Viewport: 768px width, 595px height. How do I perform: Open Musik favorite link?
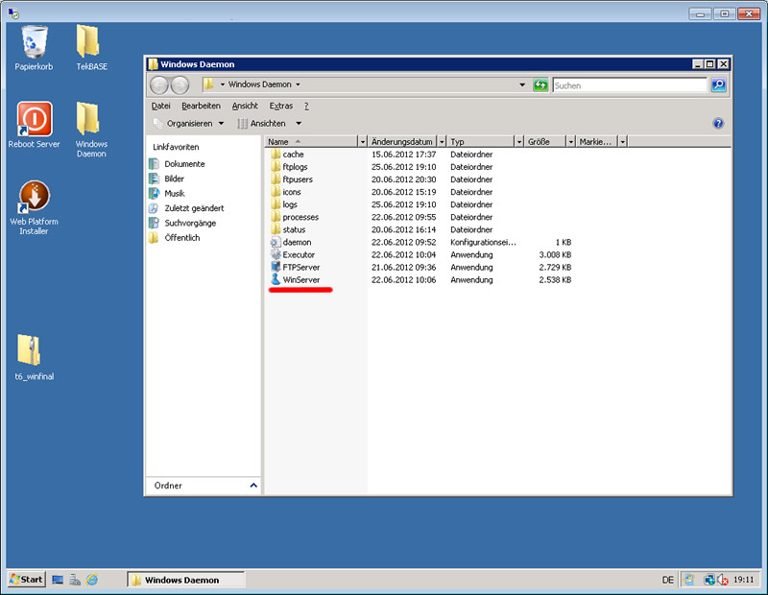[175, 194]
